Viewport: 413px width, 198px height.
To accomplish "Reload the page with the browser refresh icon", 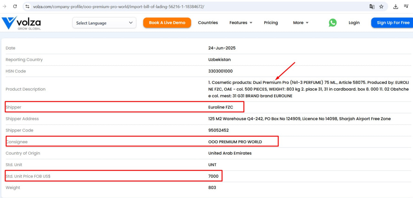I will coord(15,6).
